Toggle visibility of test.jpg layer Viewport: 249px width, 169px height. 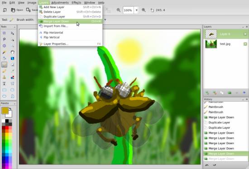click(x=245, y=44)
